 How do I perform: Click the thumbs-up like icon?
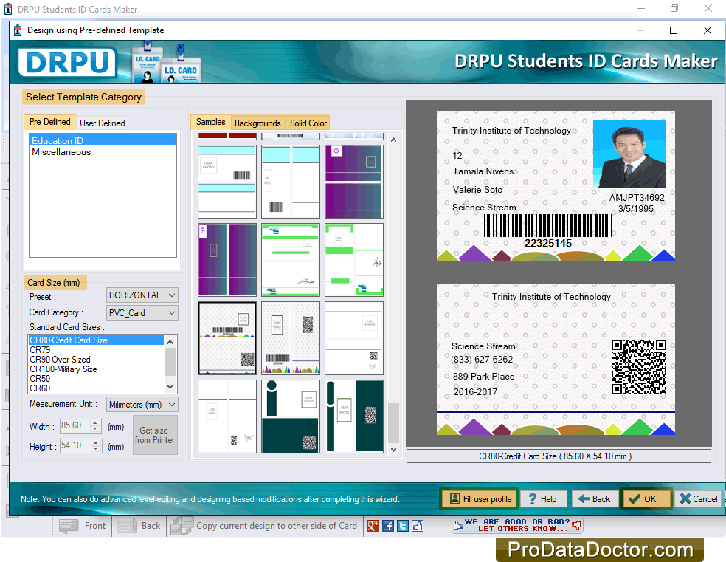[x=418, y=526]
